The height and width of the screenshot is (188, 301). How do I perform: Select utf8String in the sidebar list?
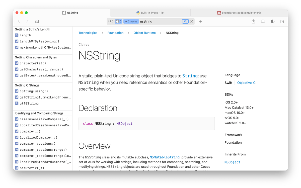point(29,103)
